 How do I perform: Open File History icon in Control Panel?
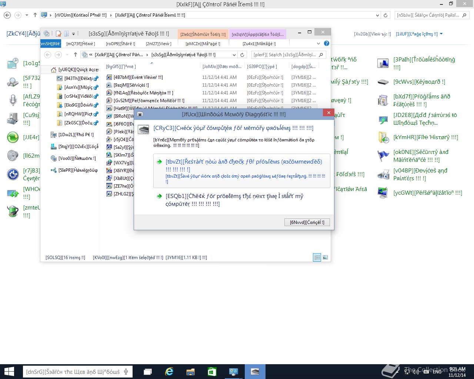[x=383, y=137]
